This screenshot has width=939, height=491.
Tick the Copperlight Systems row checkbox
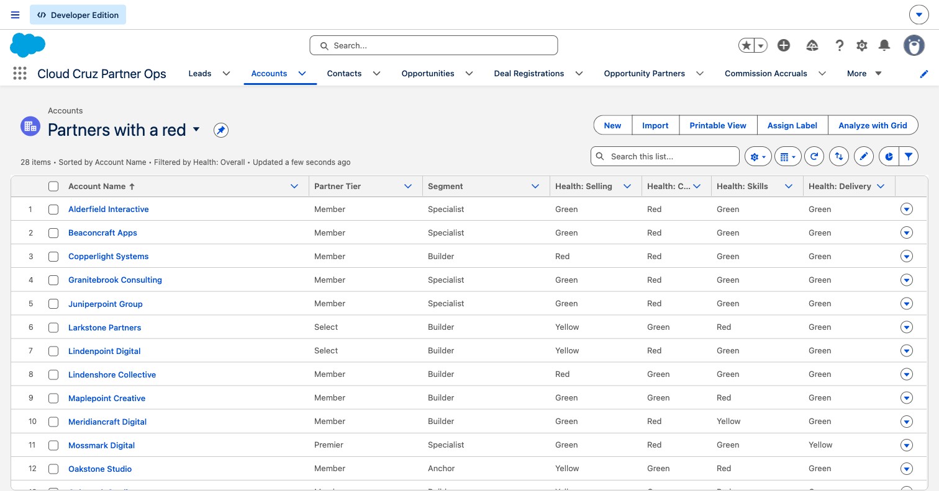53,257
